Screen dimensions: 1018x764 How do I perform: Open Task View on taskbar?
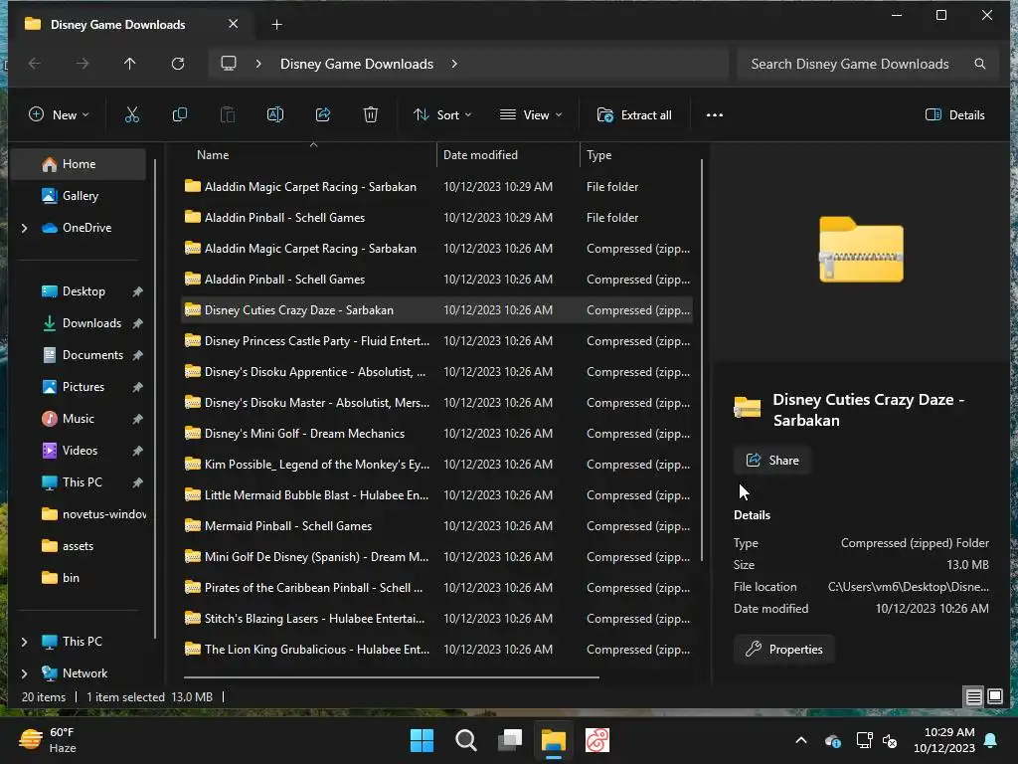tap(510, 740)
